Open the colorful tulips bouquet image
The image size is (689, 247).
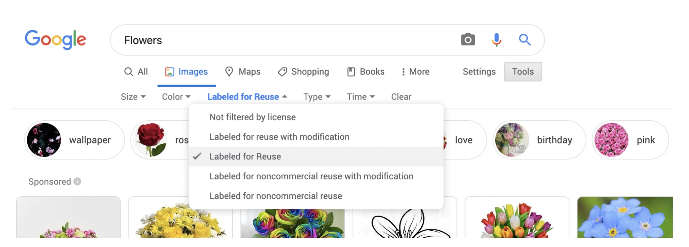click(517, 217)
